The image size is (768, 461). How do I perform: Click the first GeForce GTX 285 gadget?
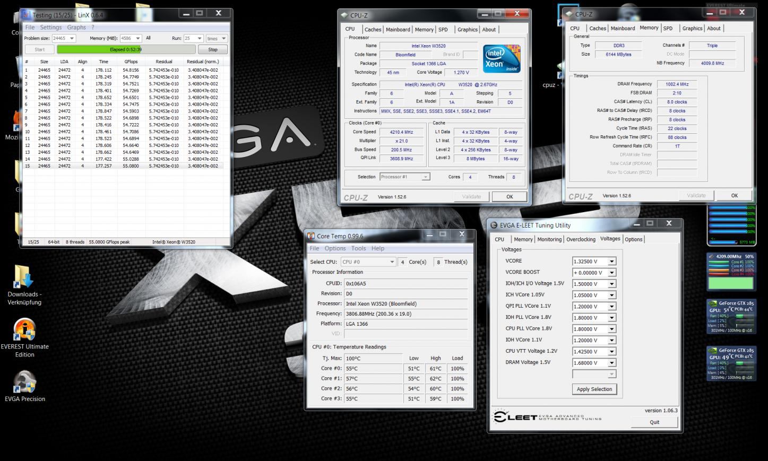732,317
